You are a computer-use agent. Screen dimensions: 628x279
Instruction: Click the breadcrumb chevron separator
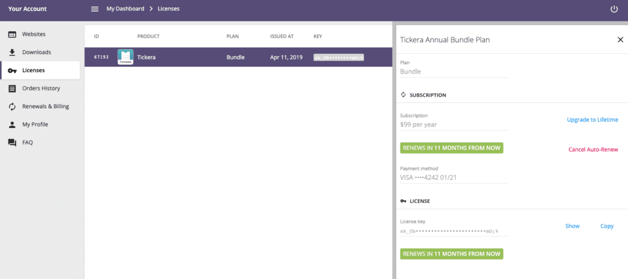[x=151, y=9]
